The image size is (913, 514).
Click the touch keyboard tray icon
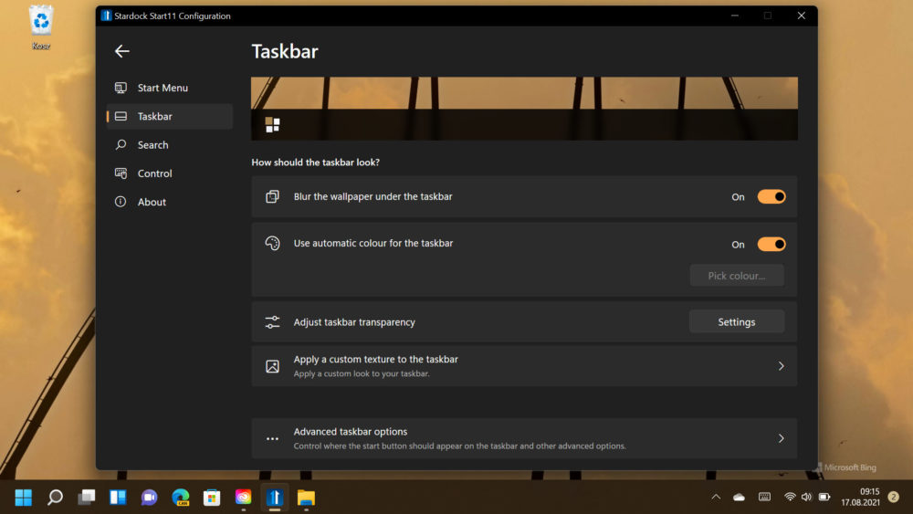point(764,498)
